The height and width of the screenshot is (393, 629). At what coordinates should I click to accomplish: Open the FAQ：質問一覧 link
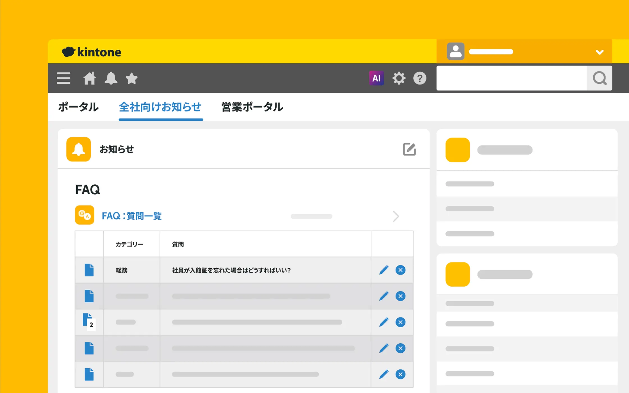pos(132,216)
